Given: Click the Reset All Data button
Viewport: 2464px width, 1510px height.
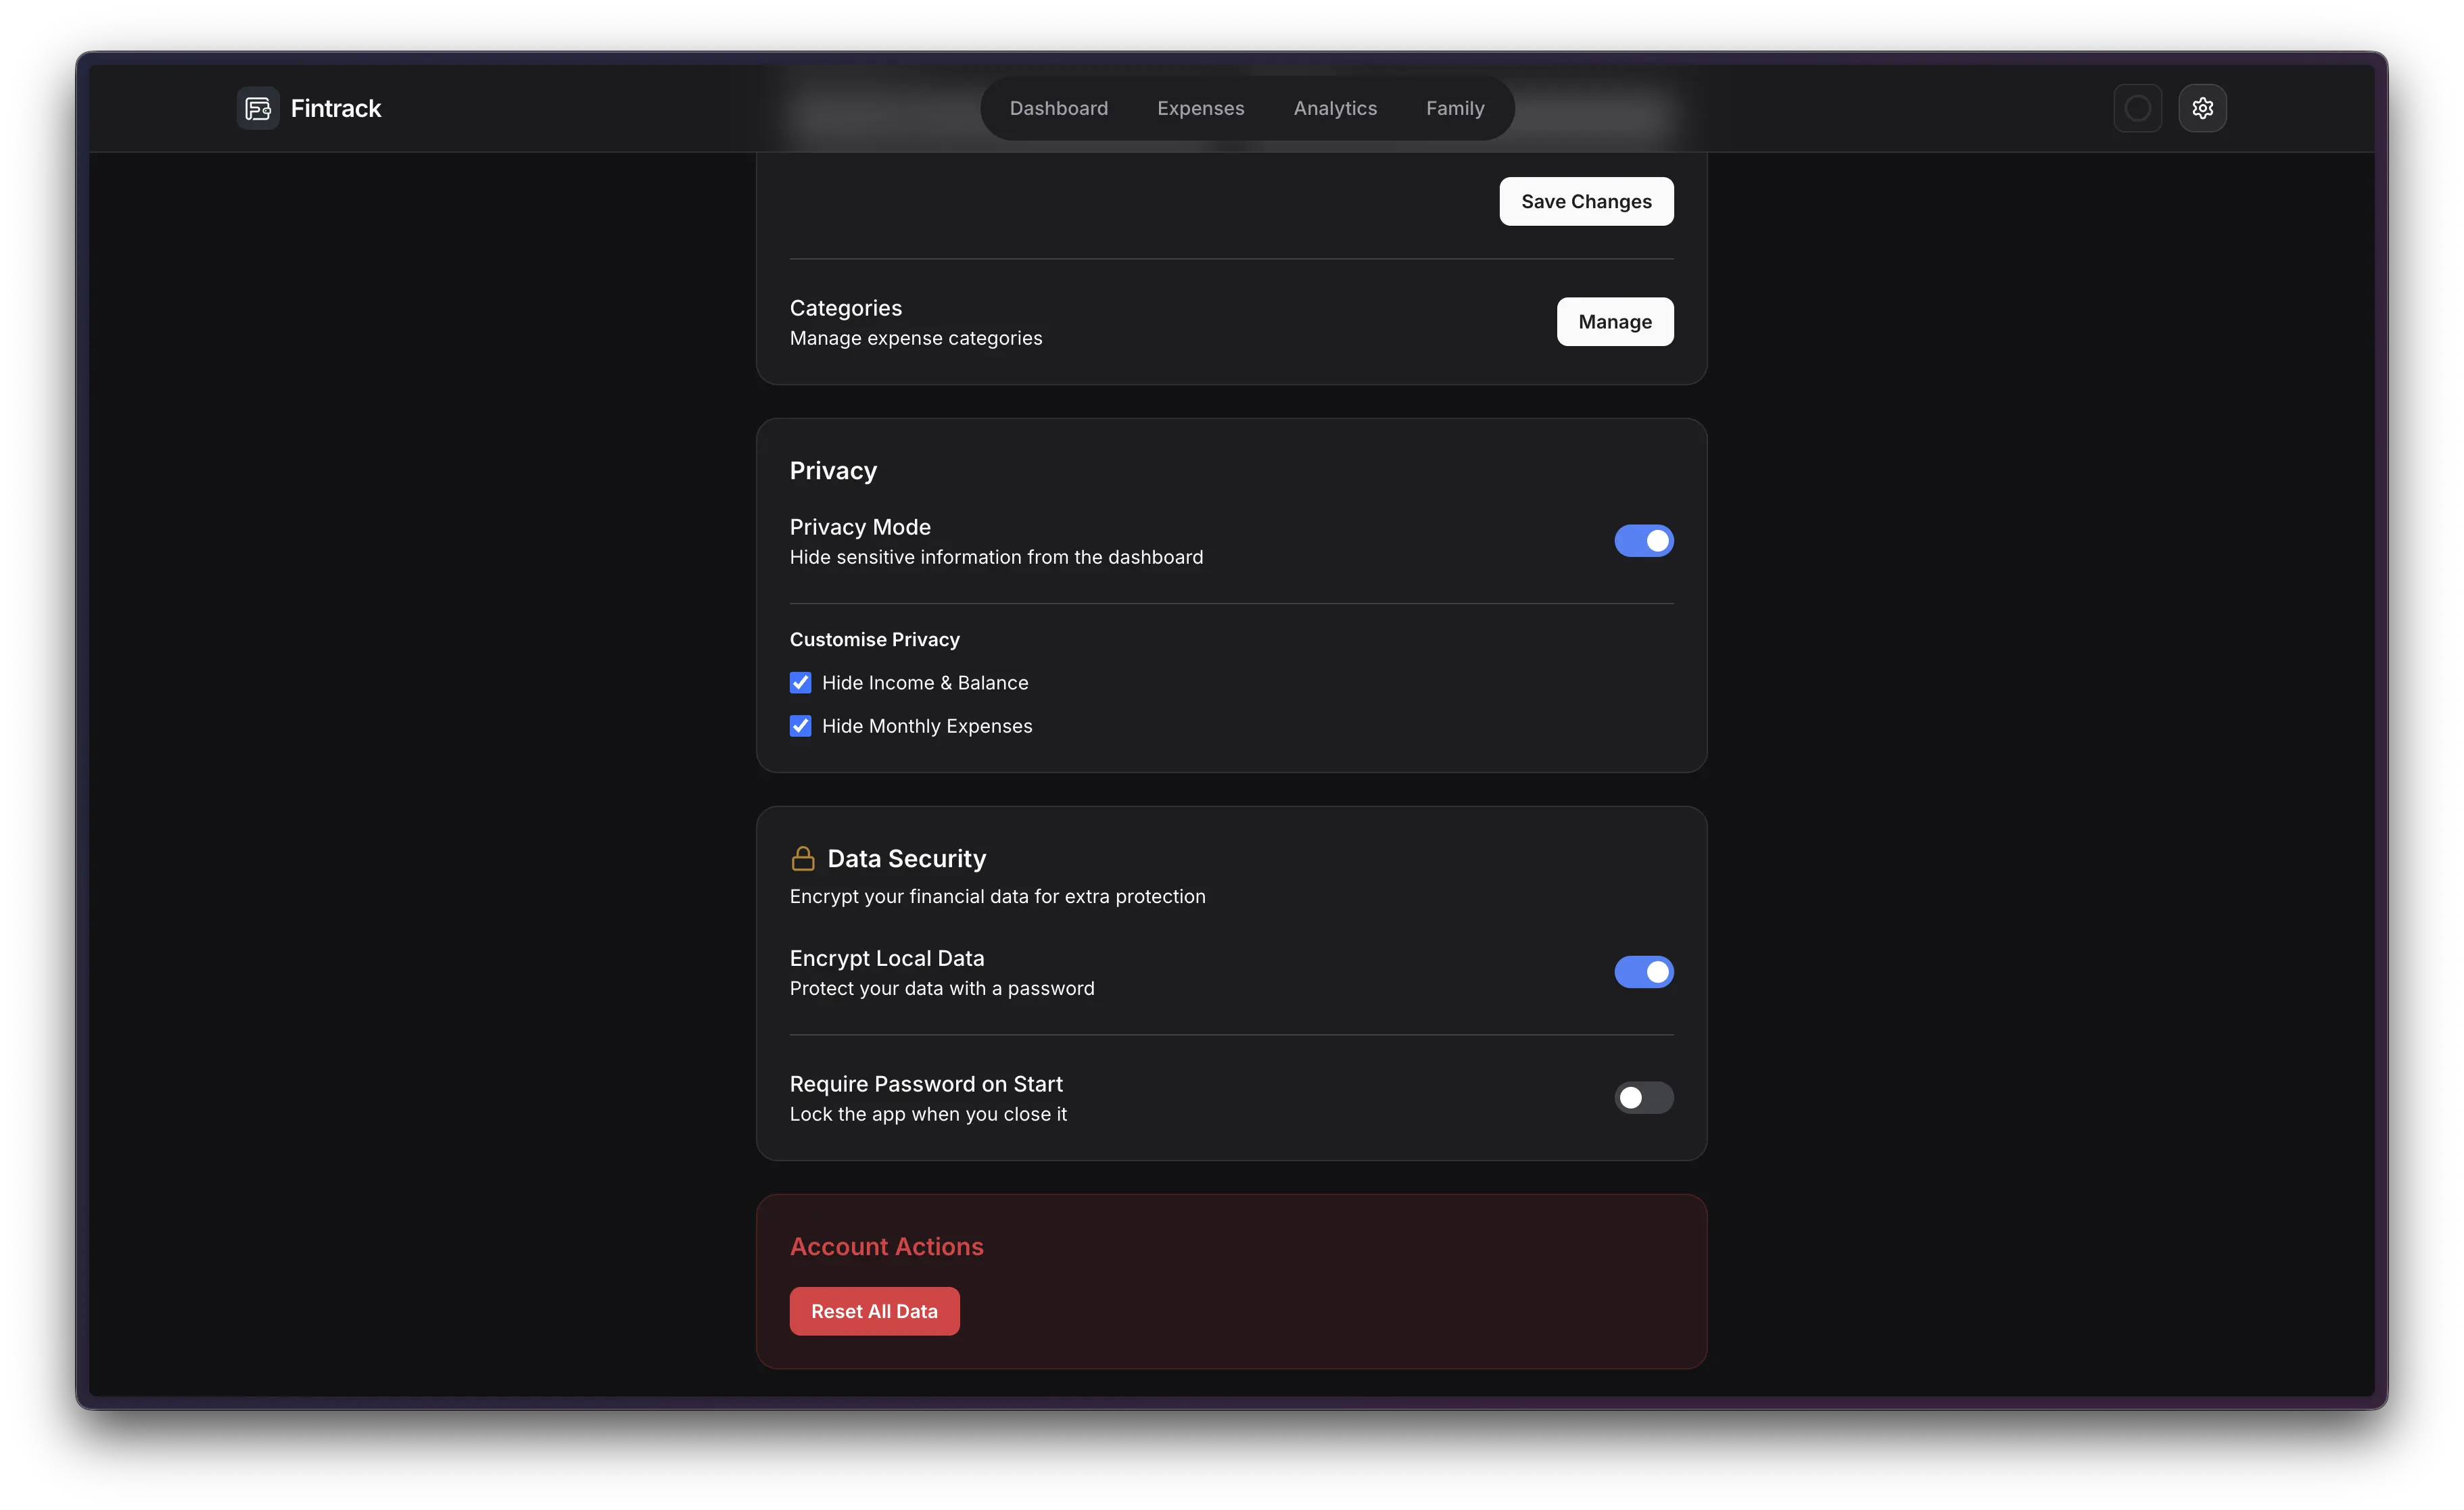Looking at the screenshot, I should pyautogui.click(x=874, y=1311).
